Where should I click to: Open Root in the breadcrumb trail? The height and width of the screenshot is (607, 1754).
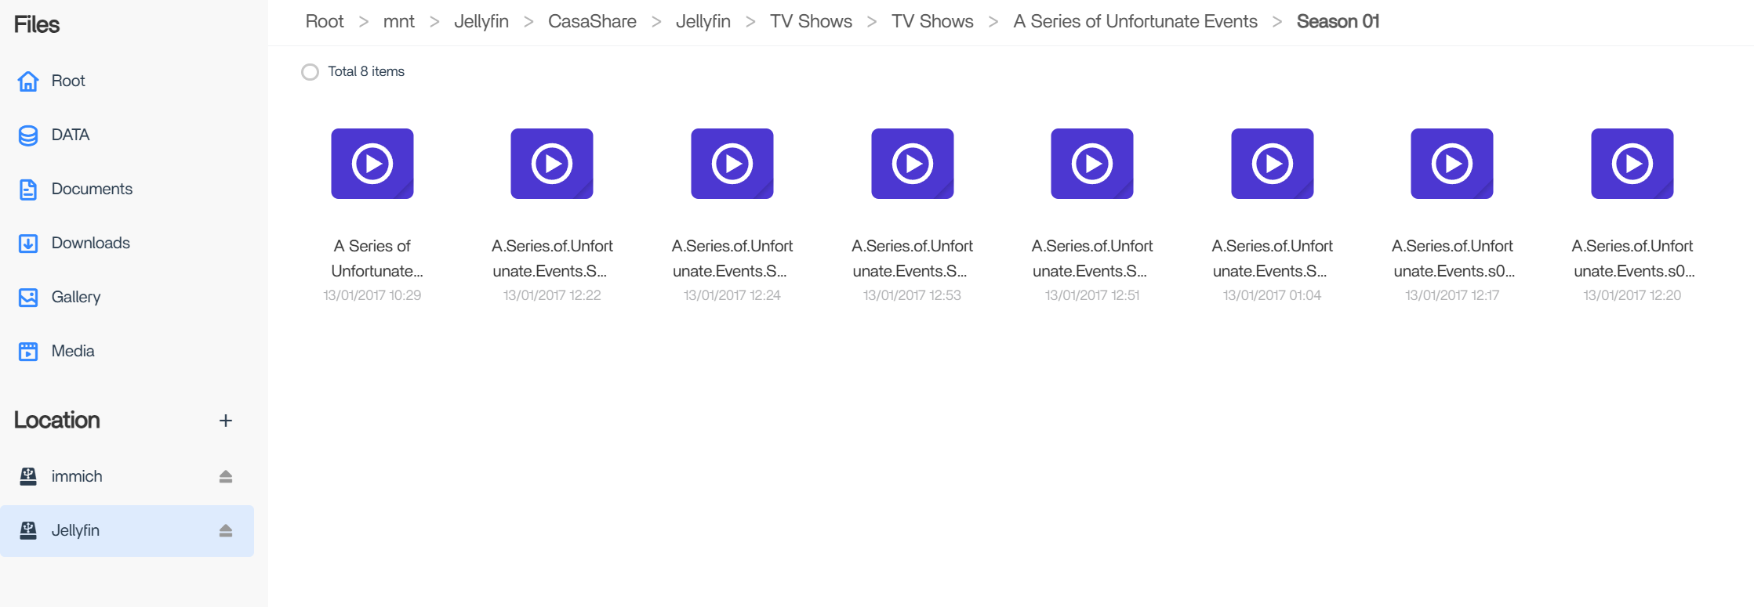click(x=325, y=22)
